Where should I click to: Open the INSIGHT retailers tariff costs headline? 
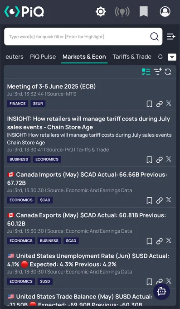click(x=88, y=123)
